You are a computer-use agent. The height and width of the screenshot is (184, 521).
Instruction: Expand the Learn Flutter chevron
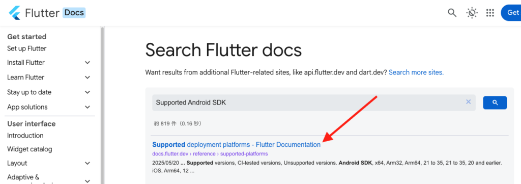click(x=88, y=77)
